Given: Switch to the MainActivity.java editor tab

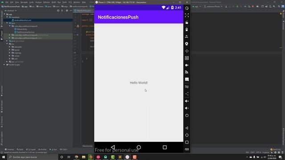Looking at the screenshot, I should point(83,11).
